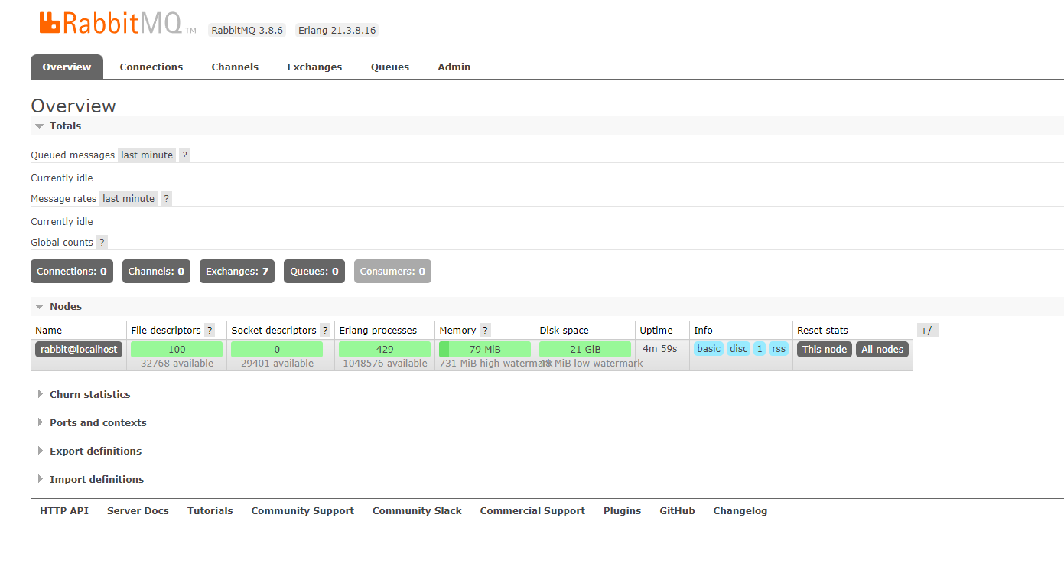Change Message rates last minute range
The height and width of the screenshot is (564, 1064).
(x=129, y=198)
